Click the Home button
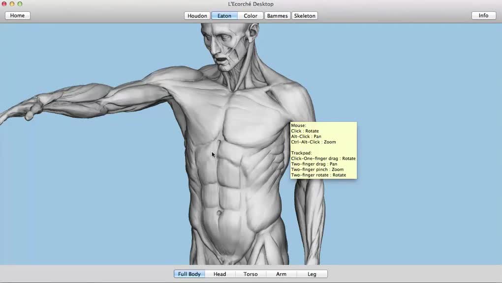Viewport: 502px width, 283px height. click(17, 15)
